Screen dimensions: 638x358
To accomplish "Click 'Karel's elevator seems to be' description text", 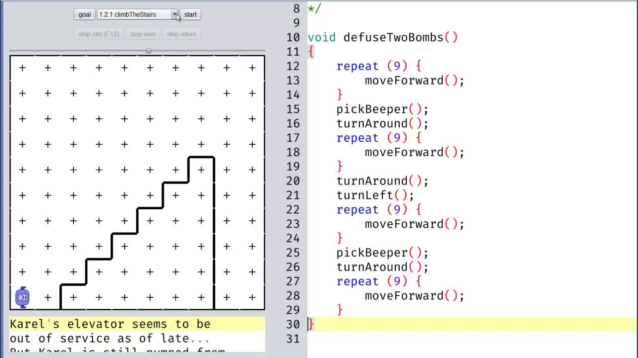I will (110, 324).
